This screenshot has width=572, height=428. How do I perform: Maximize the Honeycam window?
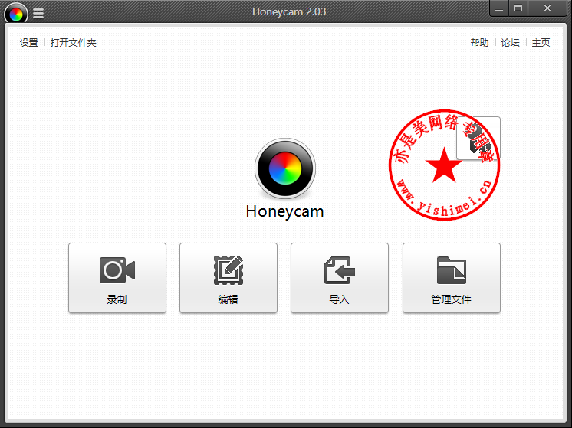click(x=518, y=8)
